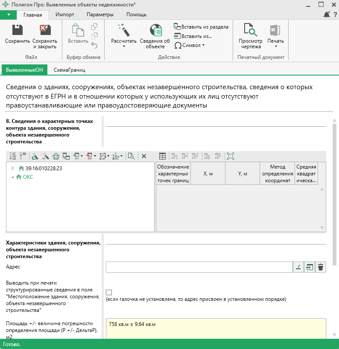Click the Площадь value field
Image resolution: width=339 pixels, height=349 pixels.
click(x=216, y=328)
